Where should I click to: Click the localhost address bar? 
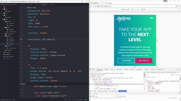(139, 6)
